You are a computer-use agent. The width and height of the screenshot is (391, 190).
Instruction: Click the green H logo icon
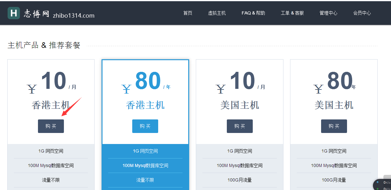pyautogui.click(x=14, y=13)
